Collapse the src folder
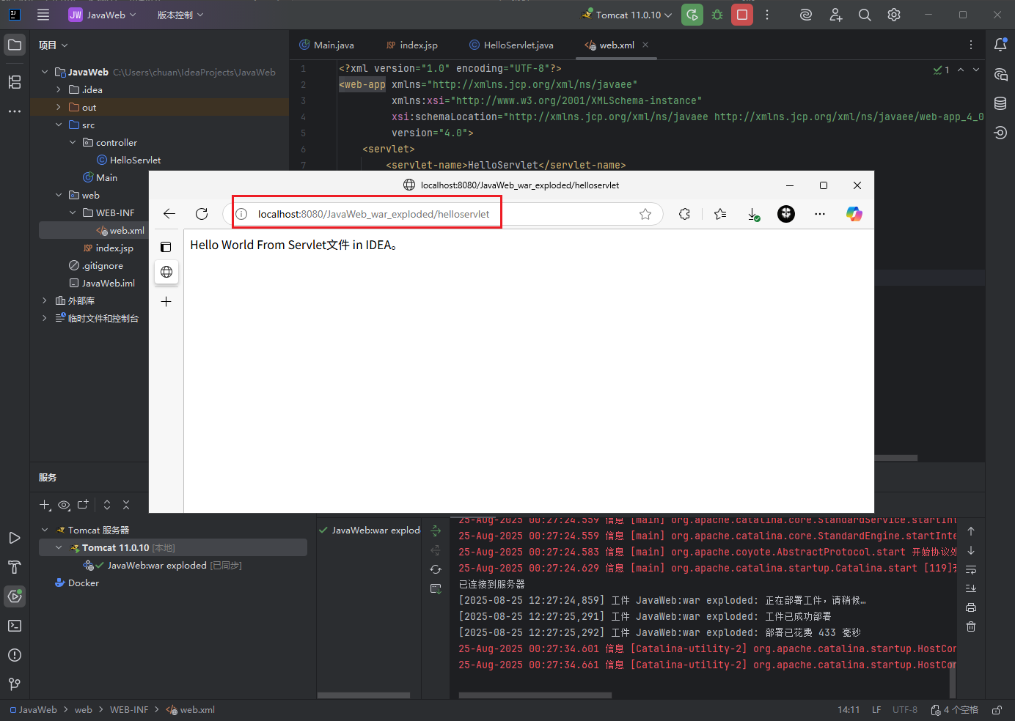This screenshot has height=721, width=1015. pos(59,125)
